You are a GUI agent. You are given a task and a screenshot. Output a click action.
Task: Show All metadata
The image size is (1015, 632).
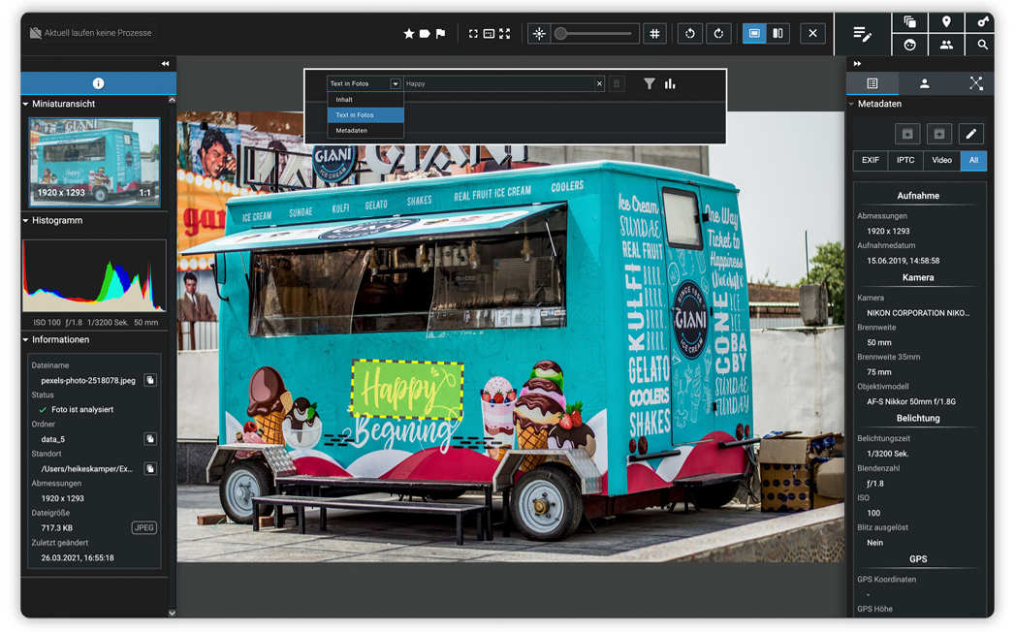pyautogui.click(x=973, y=160)
